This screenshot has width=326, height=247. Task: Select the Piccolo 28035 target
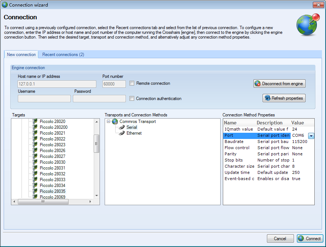pos(53,191)
